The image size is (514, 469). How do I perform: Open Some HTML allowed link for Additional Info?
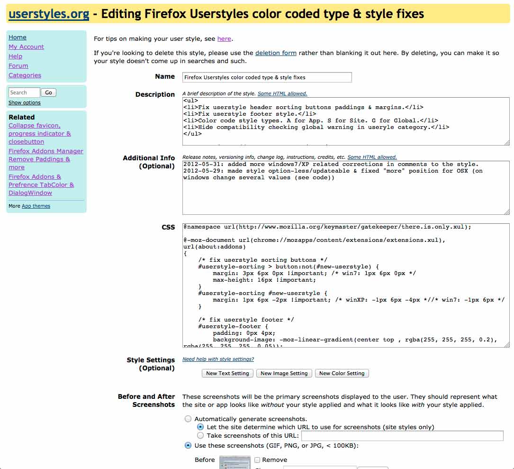(x=372, y=157)
